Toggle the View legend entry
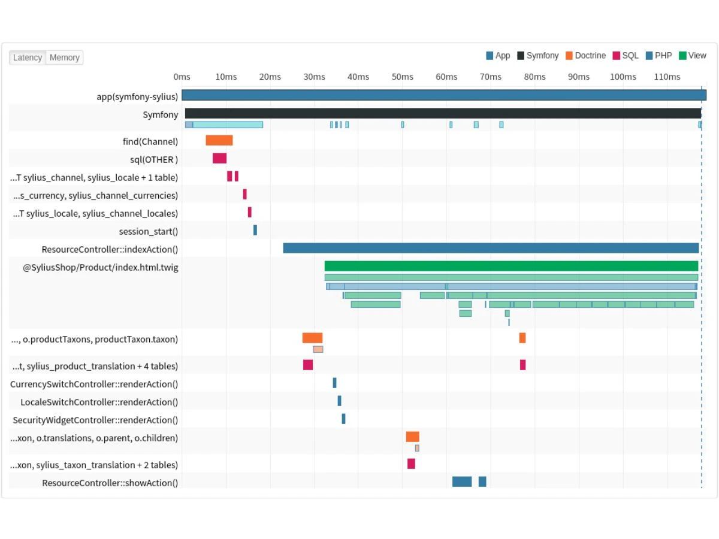The height and width of the screenshot is (539, 719). coord(693,56)
